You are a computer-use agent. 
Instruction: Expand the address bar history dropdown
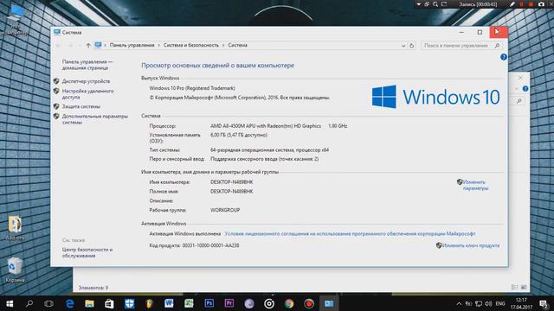pyautogui.click(x=403, y=46)
